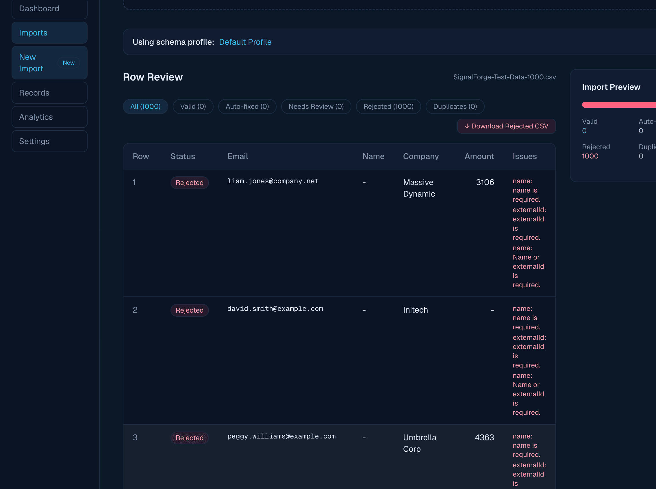Click email david.smith@example.com

(275, 309)
